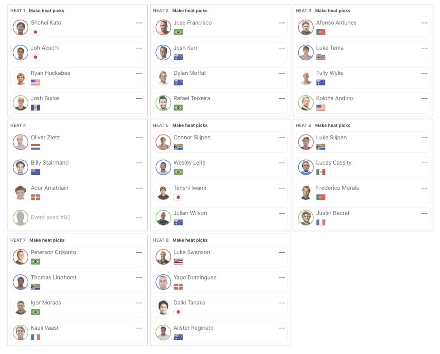Click Portugal flag under Afonso Antunes

click(320, 32)
